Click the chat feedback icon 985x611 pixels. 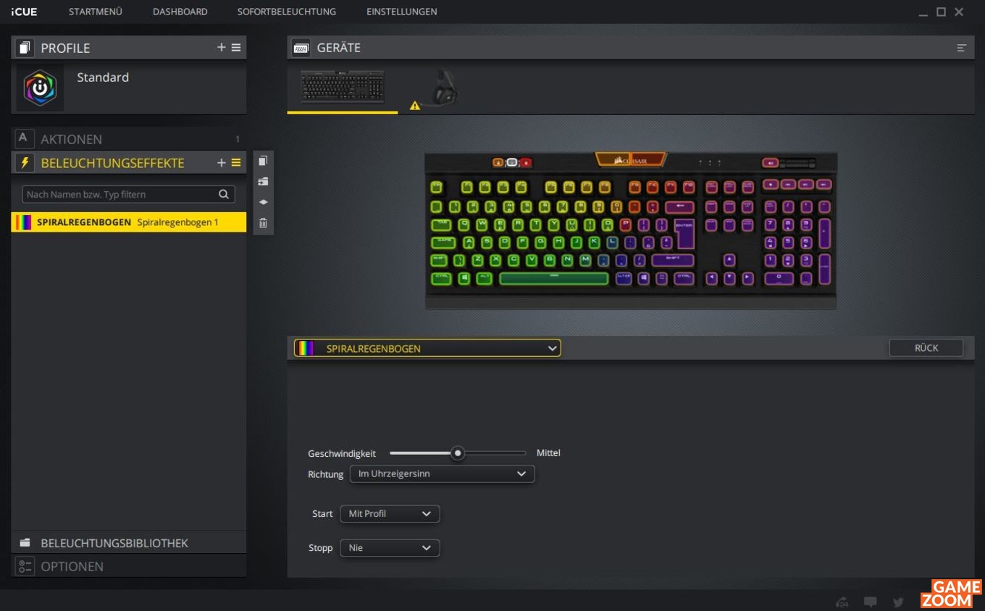871,602
